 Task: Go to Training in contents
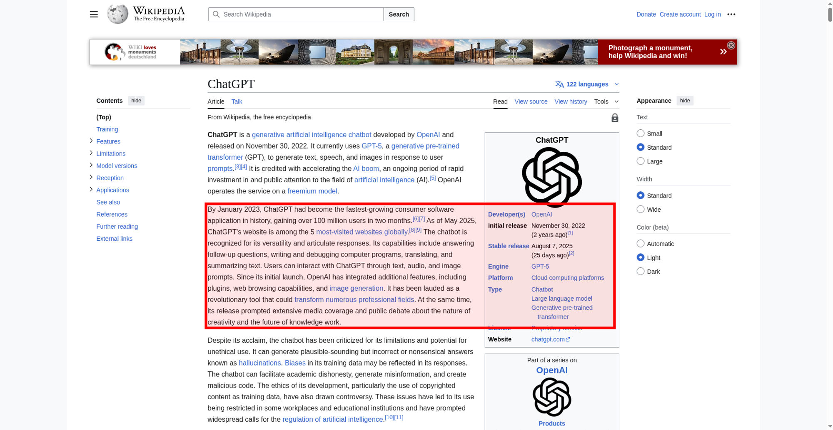(x=107, y=129)
